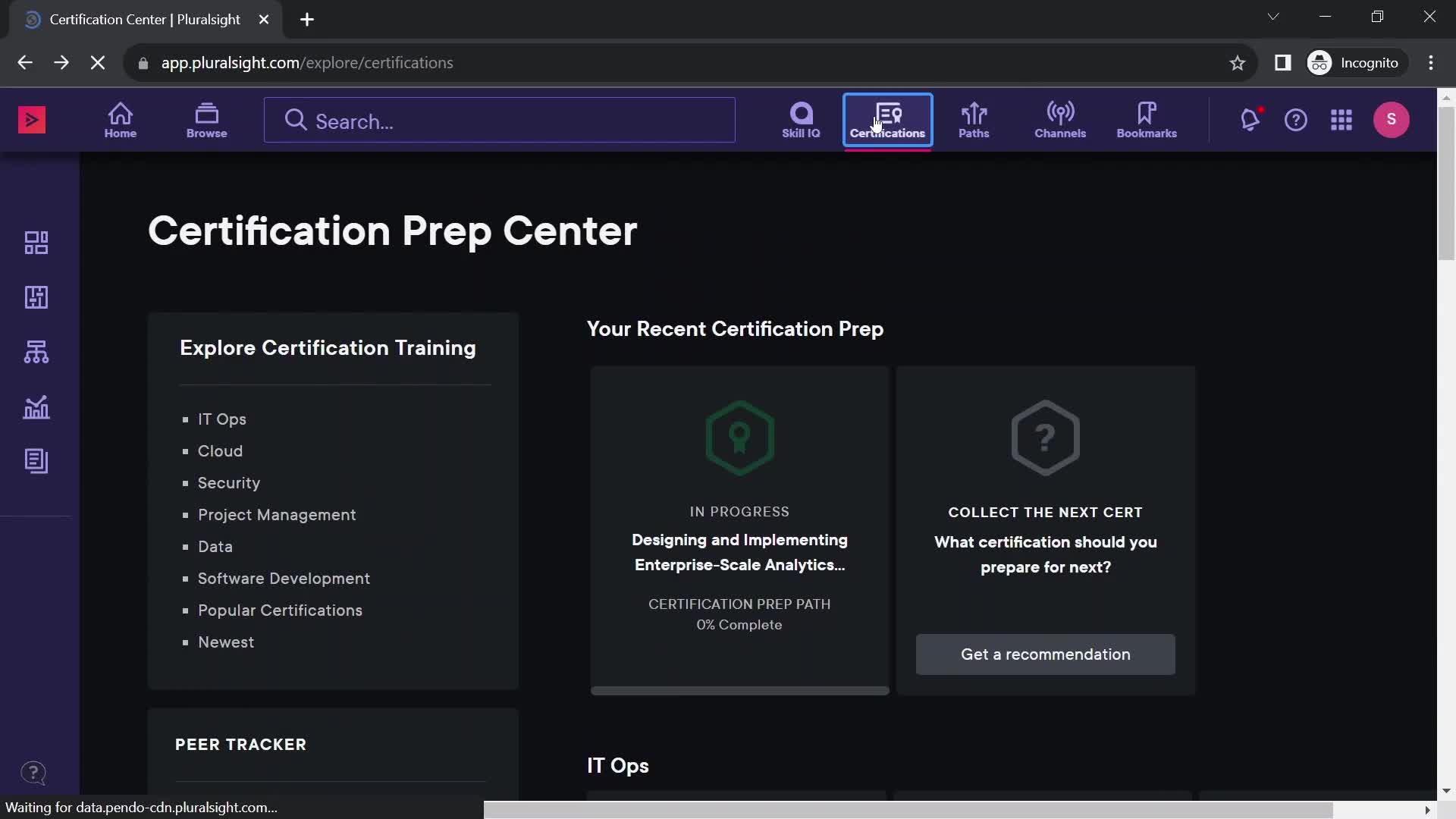Image resolution: width=1456 pixels, height=819 pixels.
Task: Open notifications bell
Action: click(1250, 120)
